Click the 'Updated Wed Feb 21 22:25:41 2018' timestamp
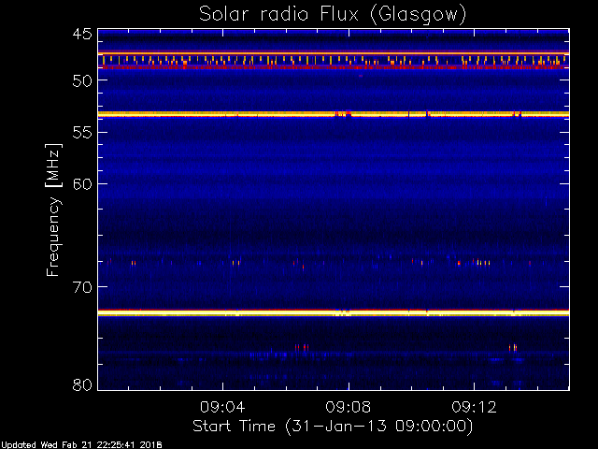Viewport: 598px width, 449px height. [81, 445]
